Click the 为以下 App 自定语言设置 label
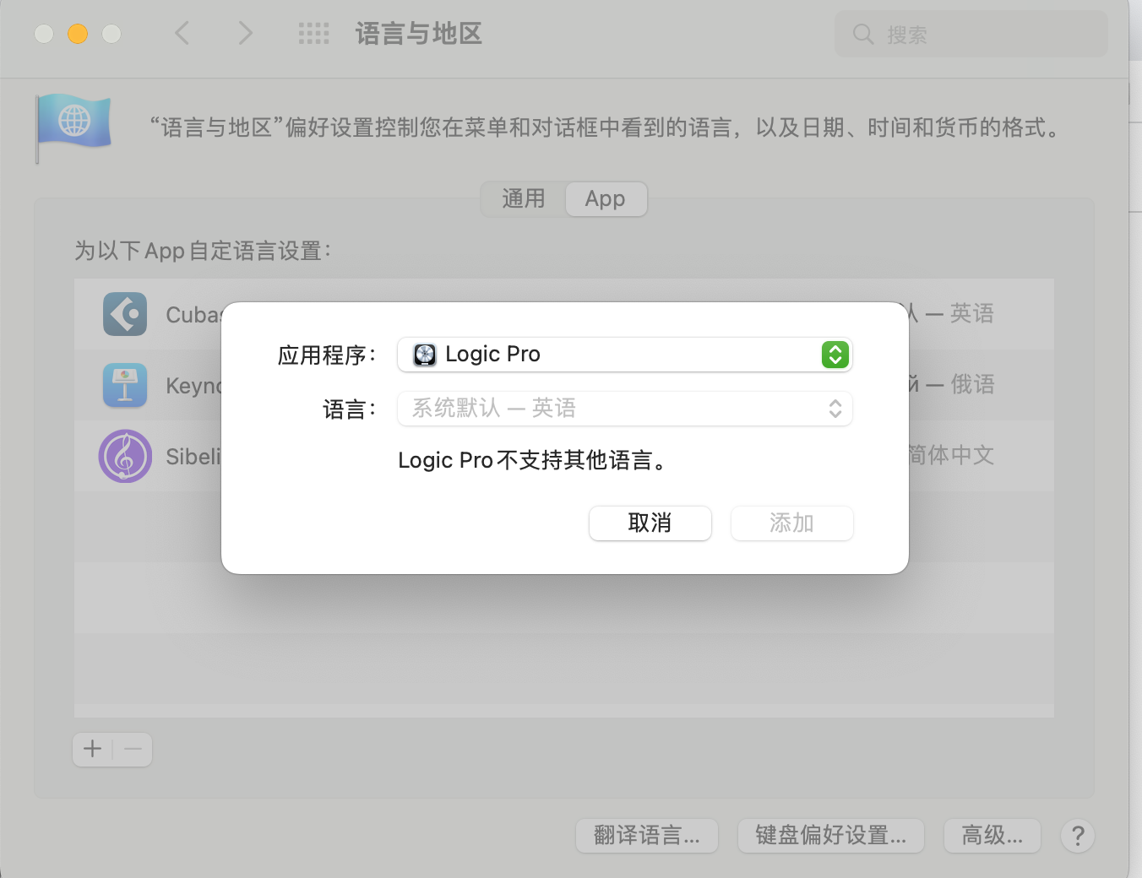Screen dimensions: 1142x878 [x=203, y=251]
